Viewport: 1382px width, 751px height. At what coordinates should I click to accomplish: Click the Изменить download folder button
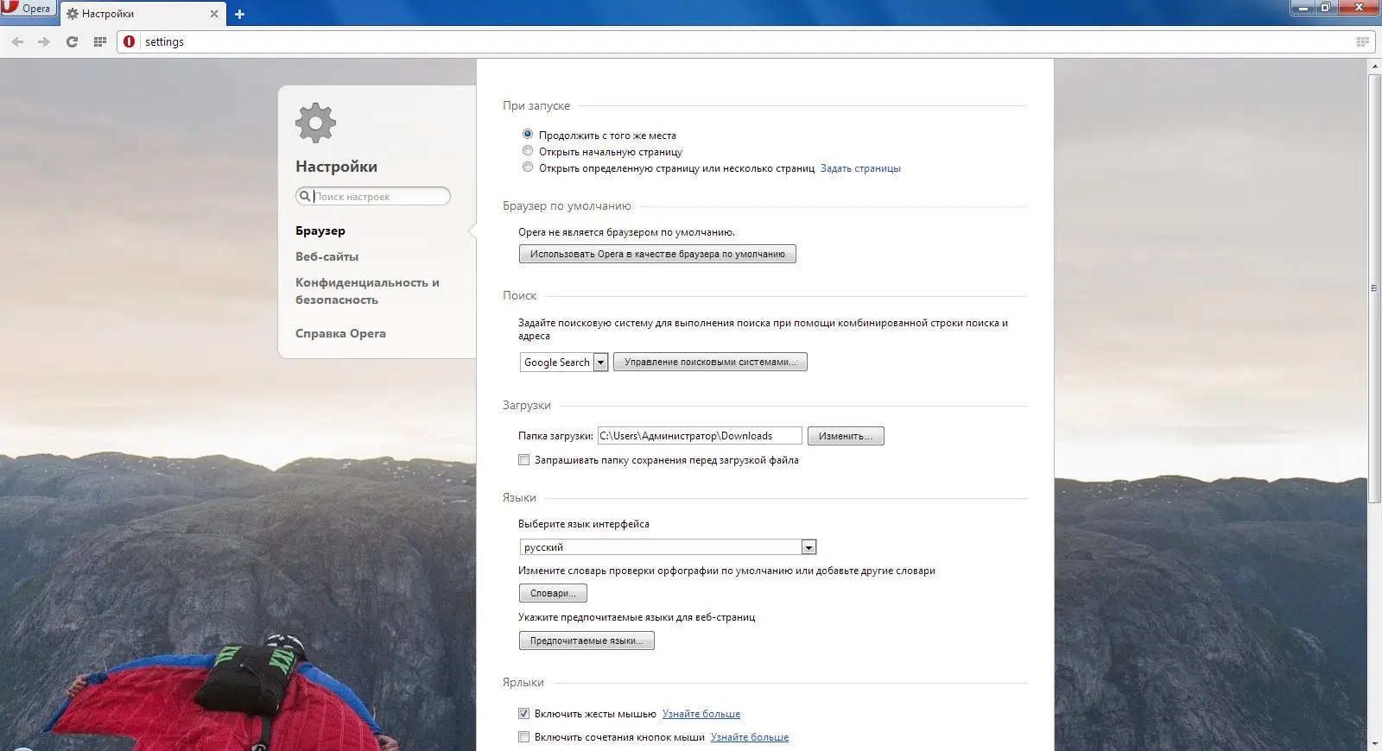[846, 436]
